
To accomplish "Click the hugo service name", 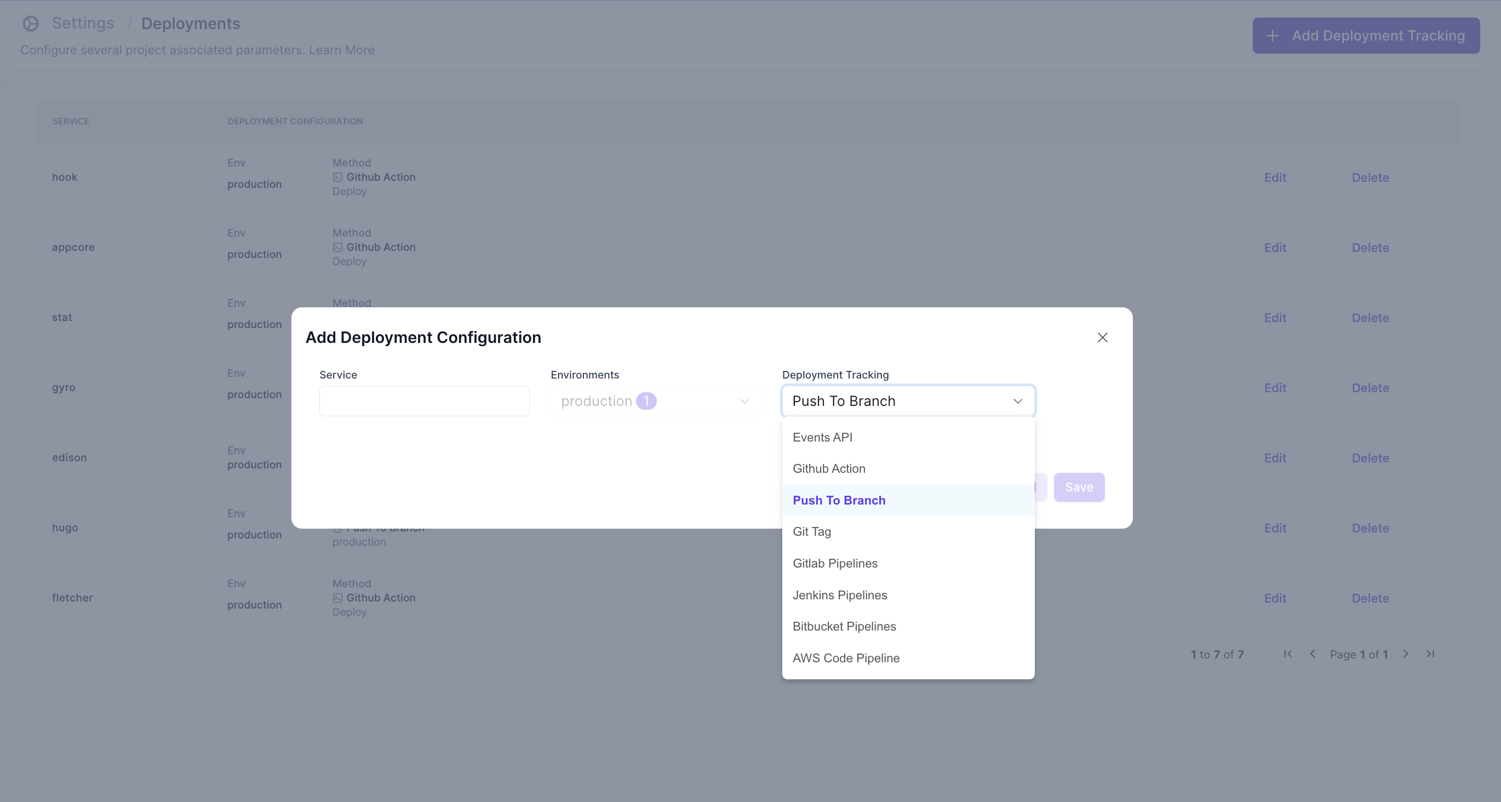I will click(65, 528).
